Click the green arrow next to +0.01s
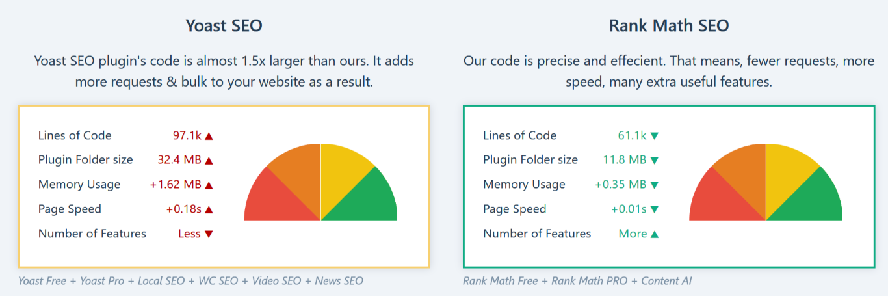The width and height of the screenshot is (888, 296). (655, 209)
